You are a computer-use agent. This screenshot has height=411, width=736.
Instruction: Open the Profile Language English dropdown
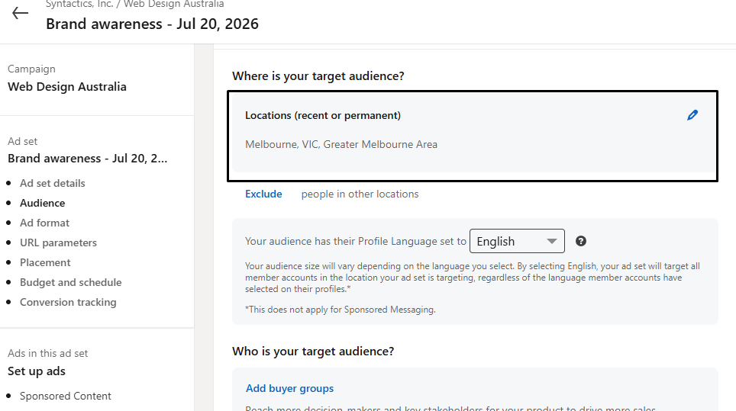[x=517, y=241]
